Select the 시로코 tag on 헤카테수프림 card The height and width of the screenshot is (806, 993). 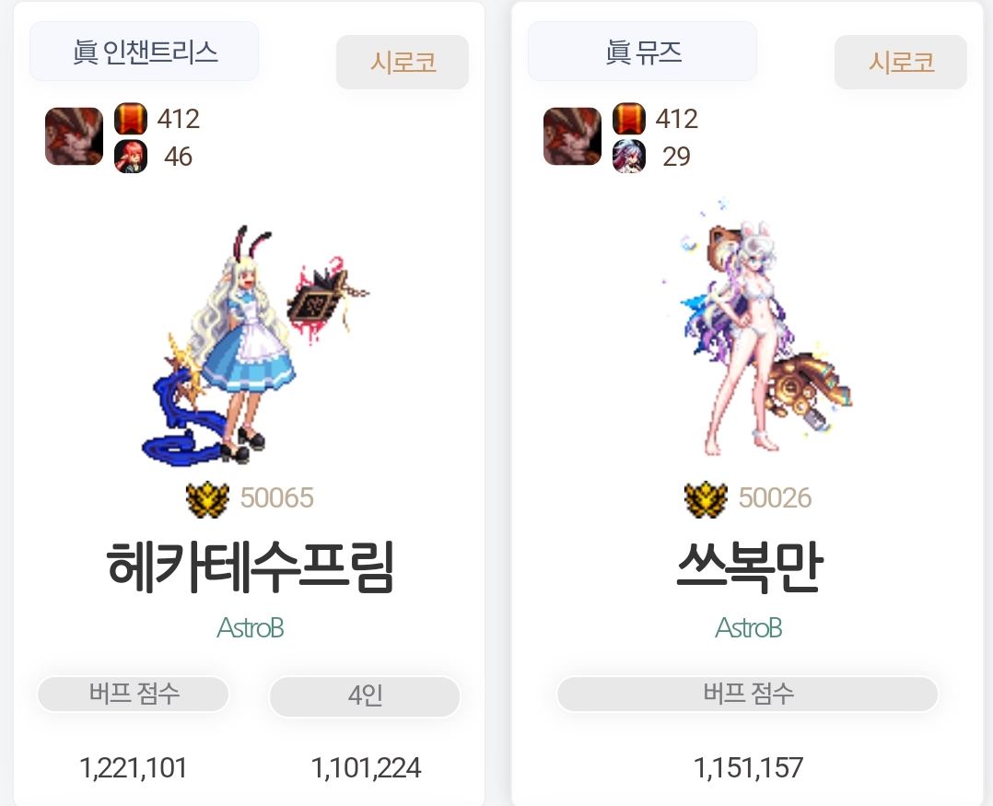click(403, 62)
